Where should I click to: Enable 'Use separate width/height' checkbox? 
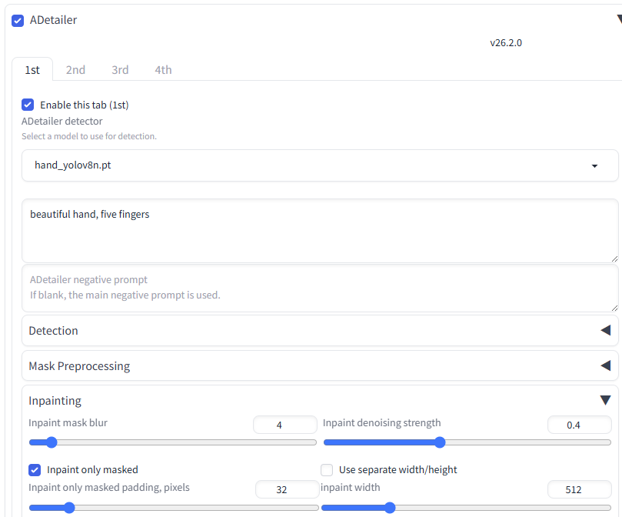(x=327, y=470)
